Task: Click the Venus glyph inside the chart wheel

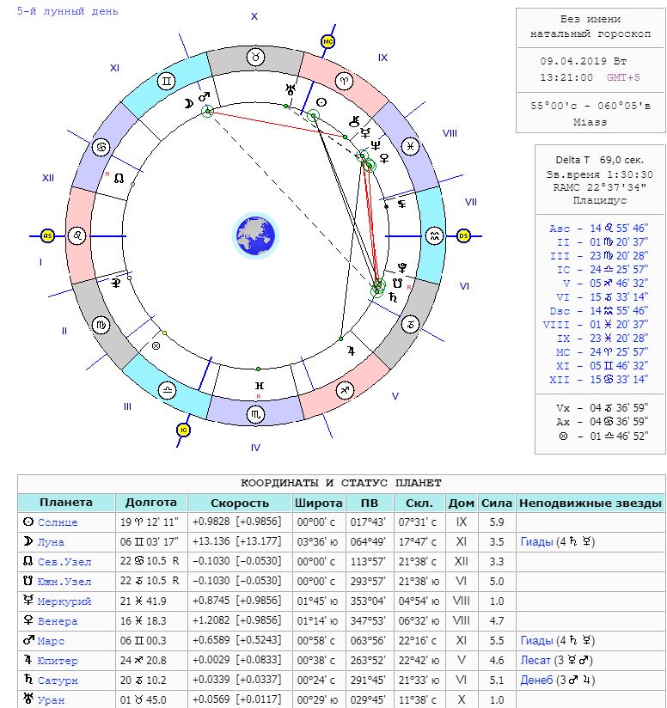Action: 384,158
